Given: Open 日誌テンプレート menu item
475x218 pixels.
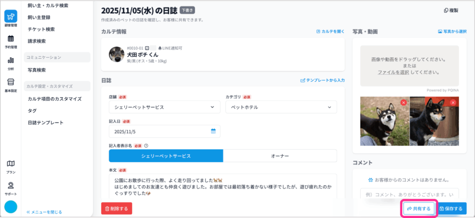Looking at the screenshot, I should (45, 123).
